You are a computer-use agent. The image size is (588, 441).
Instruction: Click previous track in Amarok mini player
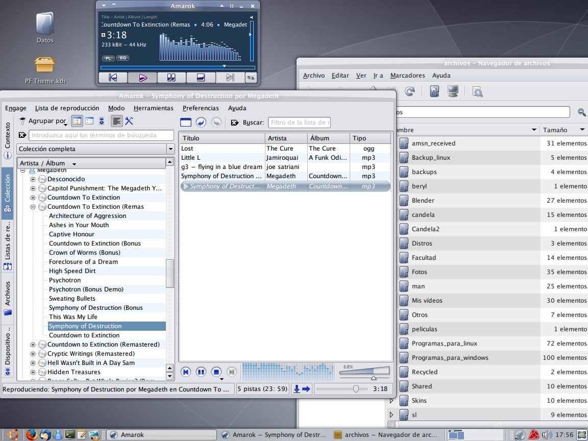[x=113, y=77]
